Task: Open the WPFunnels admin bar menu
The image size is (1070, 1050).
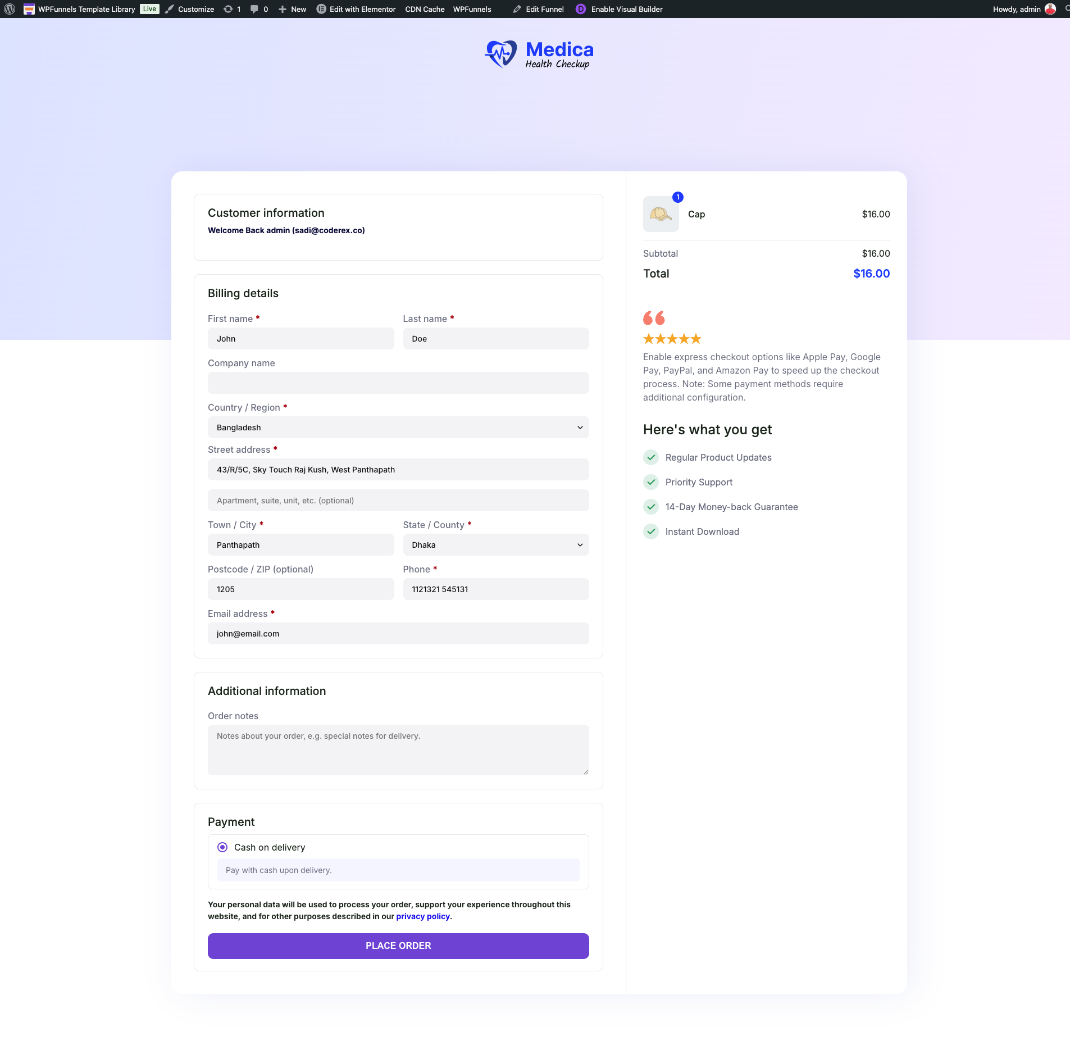Action: pos(472,9)
